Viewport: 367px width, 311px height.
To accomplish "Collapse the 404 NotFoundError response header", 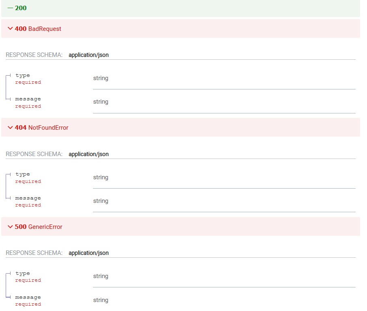I will pyautogui.click(x=48, y=128).
